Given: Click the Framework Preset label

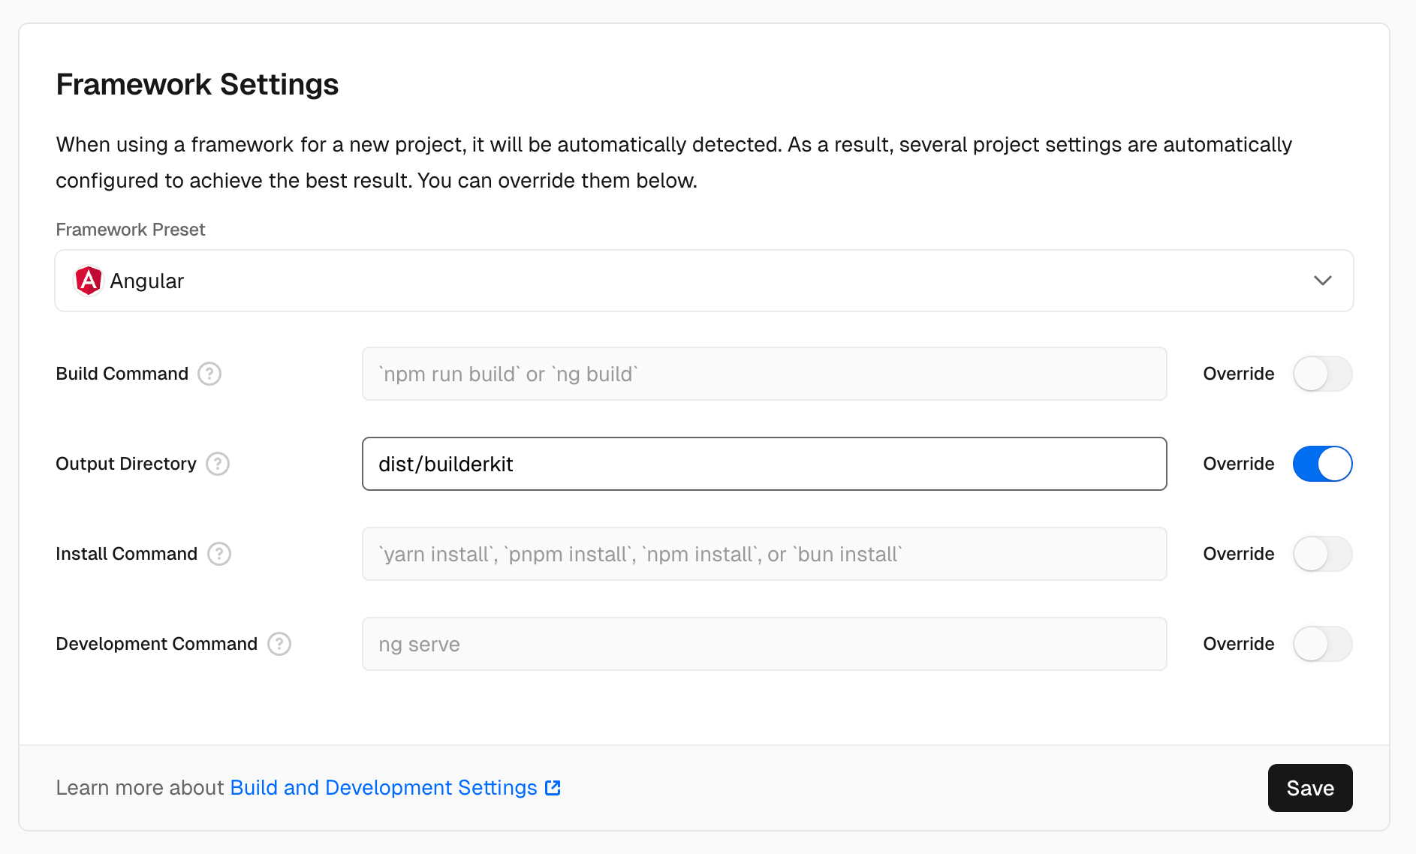Looking at the screenshot, I should coord(131,230).
